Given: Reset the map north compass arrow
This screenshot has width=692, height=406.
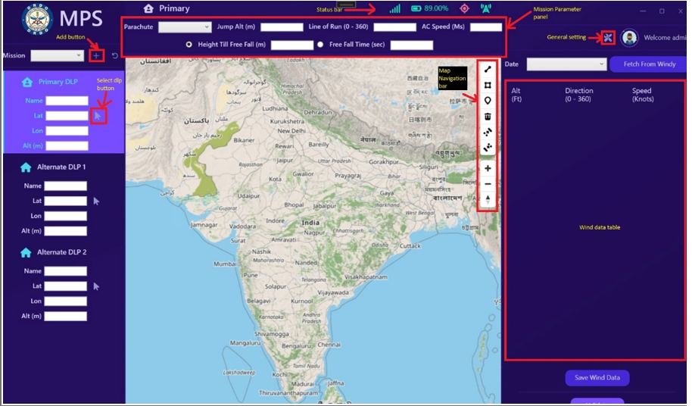Looking at the screenshot, I should 488,198.
